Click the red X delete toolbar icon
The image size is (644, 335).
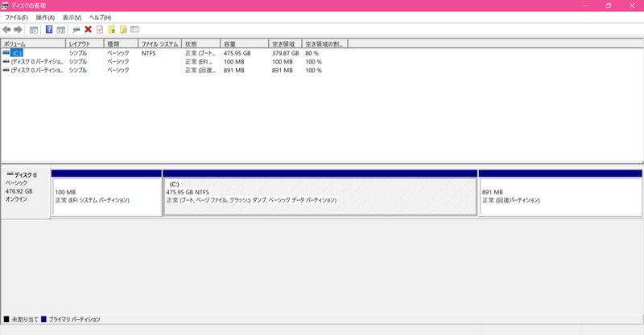(x=88, y=30)
